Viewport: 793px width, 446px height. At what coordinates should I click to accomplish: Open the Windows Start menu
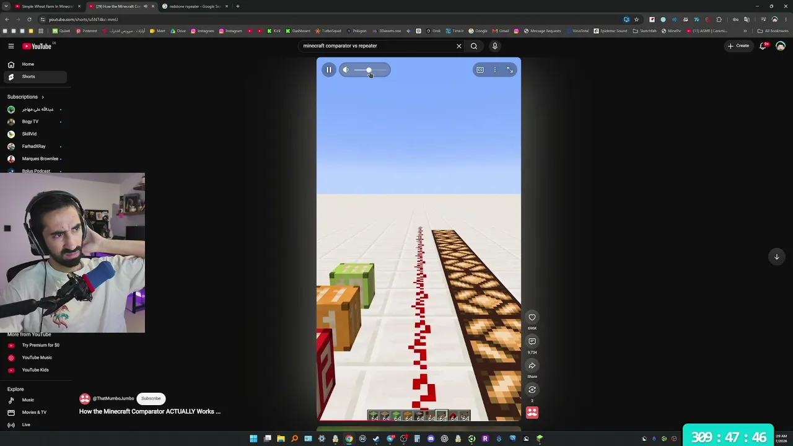point(253,439)
